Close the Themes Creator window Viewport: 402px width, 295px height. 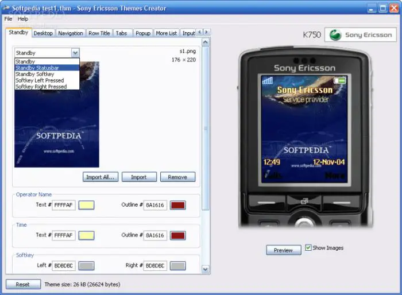point(394,8)
